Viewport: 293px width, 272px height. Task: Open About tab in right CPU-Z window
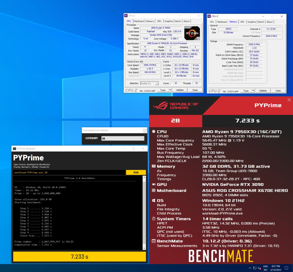point(270,22)
